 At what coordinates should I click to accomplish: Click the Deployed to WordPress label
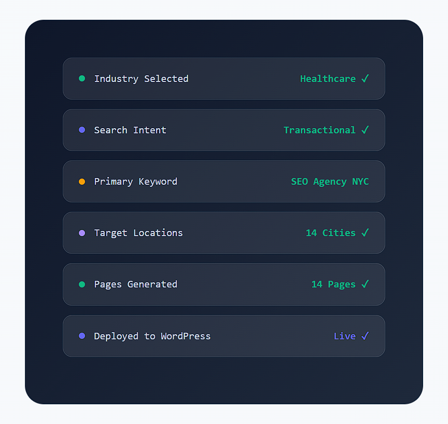pyautogui.click(x=152, y=336)
